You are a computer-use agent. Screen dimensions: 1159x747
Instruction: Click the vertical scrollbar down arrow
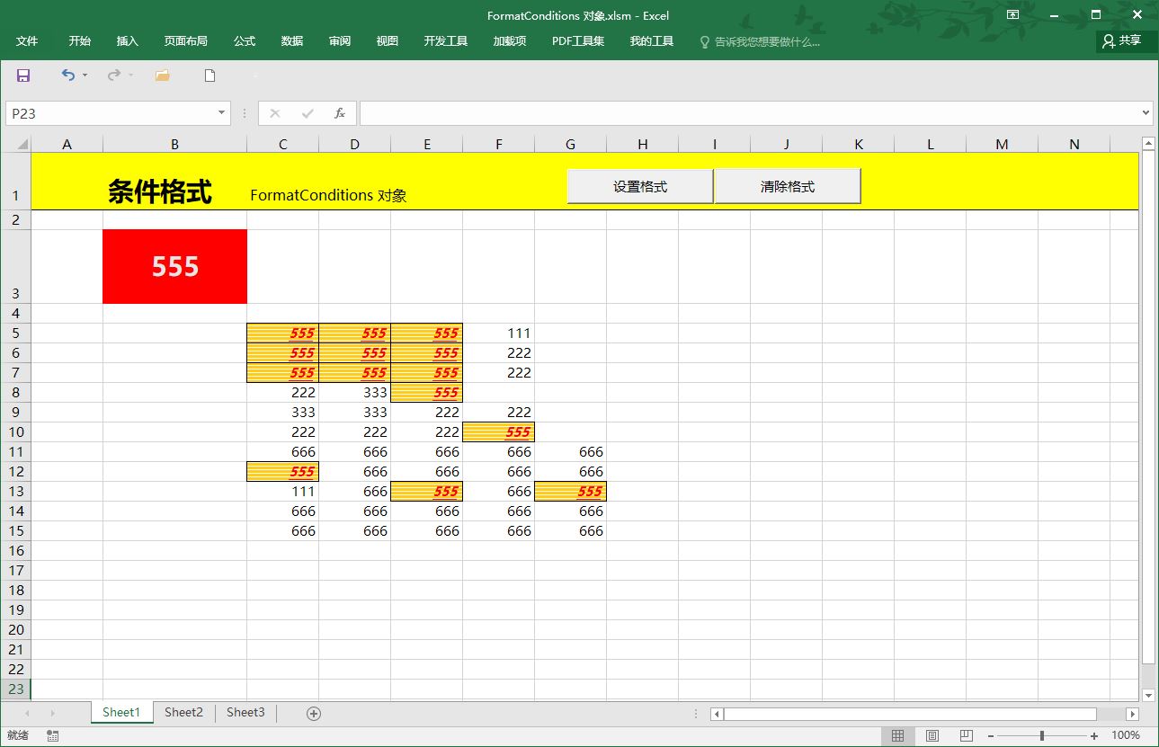(1148, 695)
